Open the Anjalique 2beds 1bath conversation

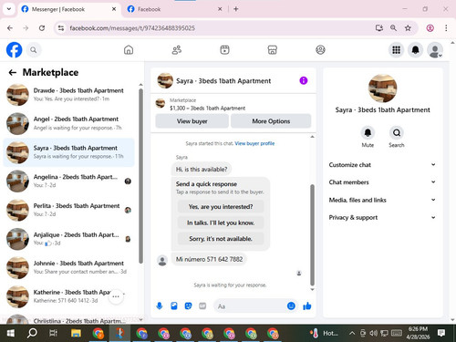(x=69, y=239)
